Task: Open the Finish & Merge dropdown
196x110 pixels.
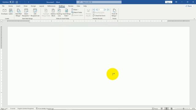Action: click(x=114, y=13)
